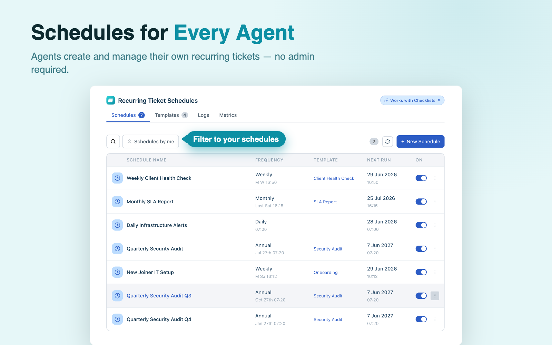Click the 28 Jun 2026 next run date

(x=382, y=221)
